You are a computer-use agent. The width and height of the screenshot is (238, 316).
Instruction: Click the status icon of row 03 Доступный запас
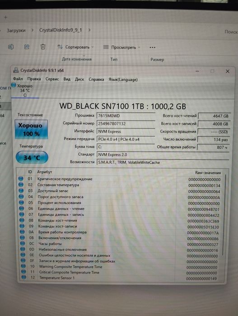pos(21,190)
